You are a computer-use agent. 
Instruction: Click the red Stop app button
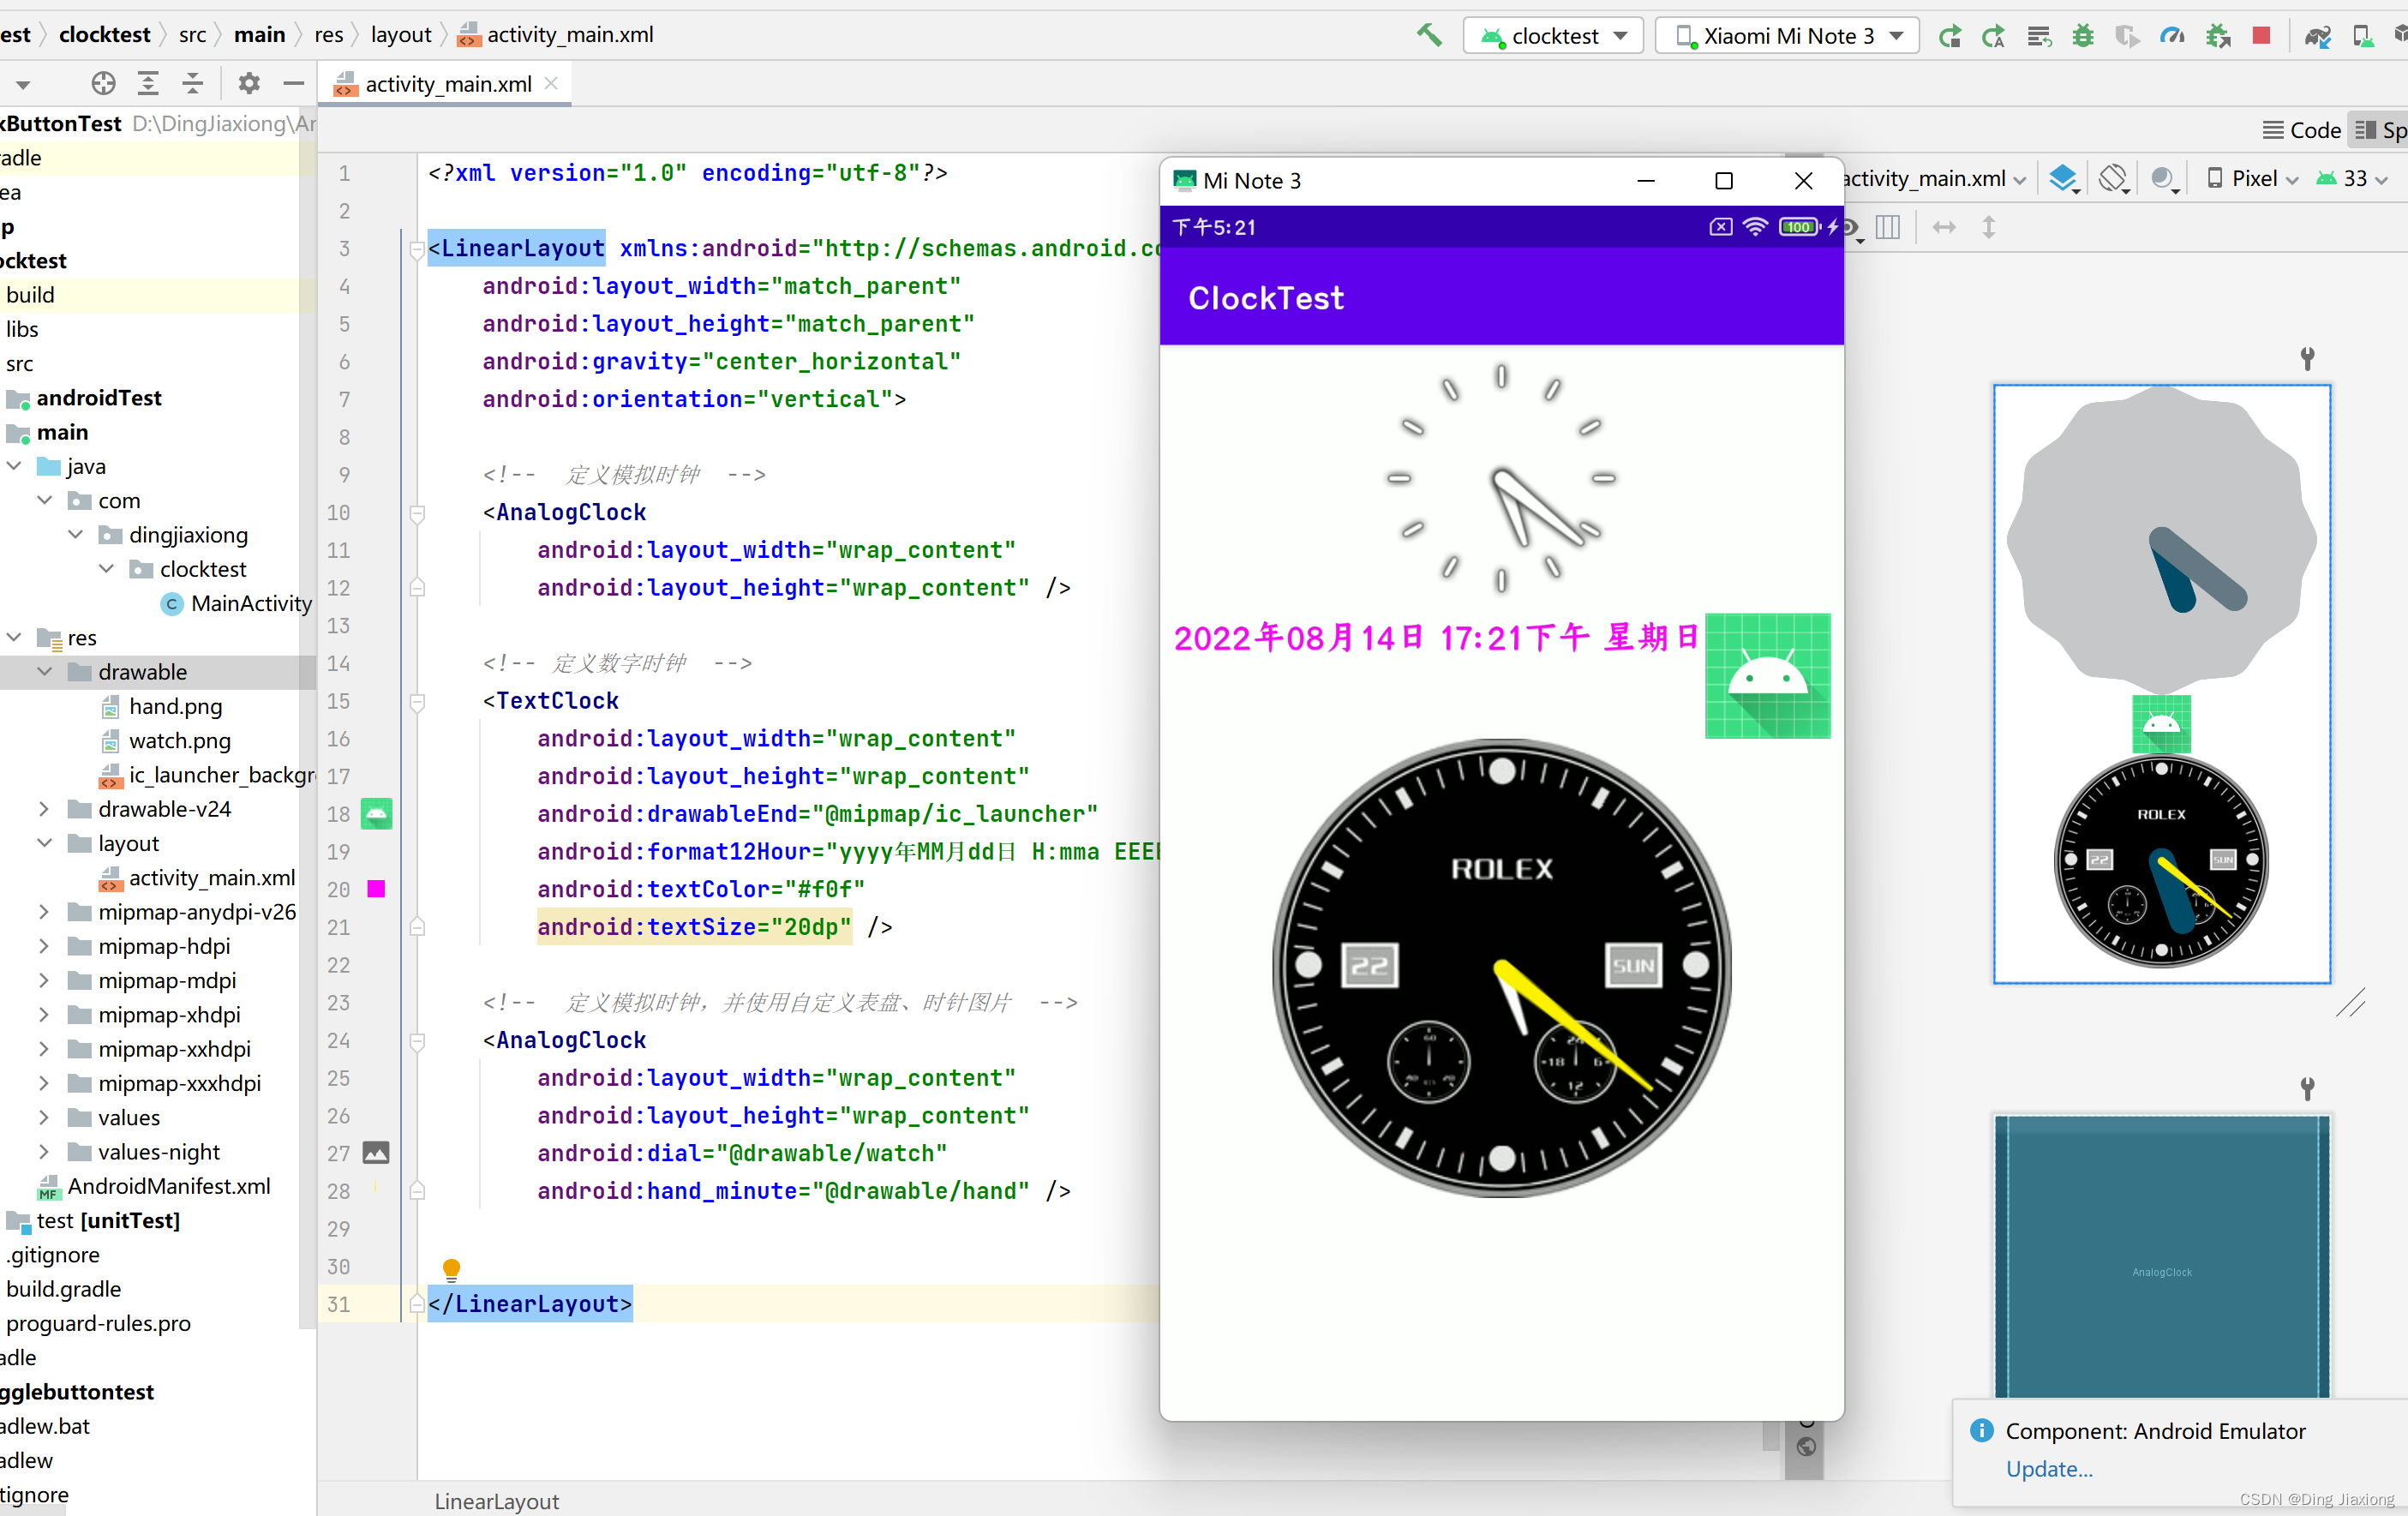click(2261, 36)
